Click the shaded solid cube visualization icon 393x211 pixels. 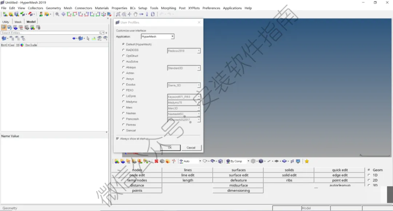click(x=261, y=161)
